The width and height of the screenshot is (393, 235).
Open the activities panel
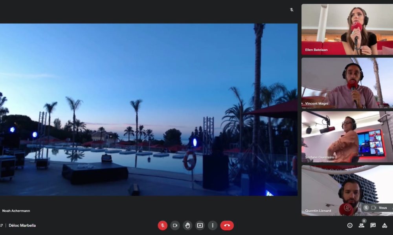pyautogui.click(x=384, y=226)
